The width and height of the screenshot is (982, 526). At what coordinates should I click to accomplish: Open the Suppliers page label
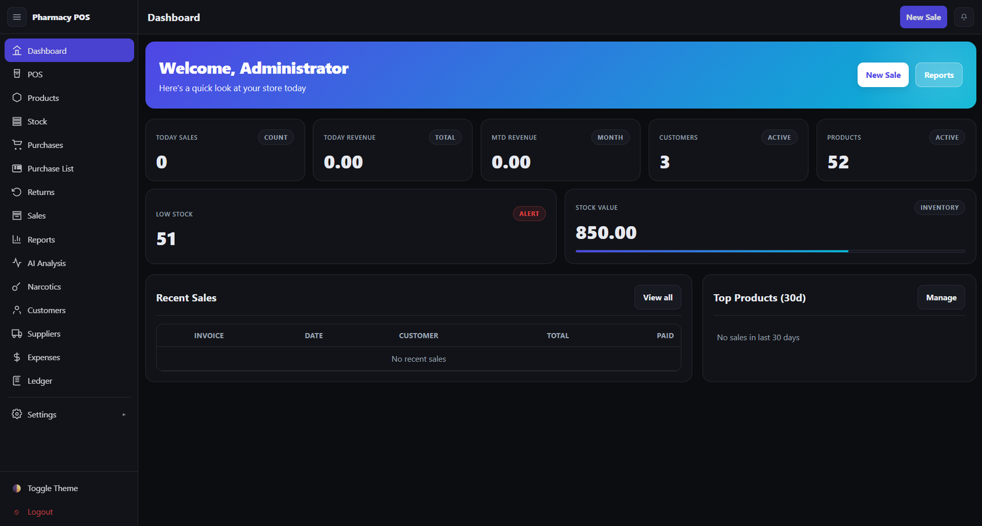[44, 334]
